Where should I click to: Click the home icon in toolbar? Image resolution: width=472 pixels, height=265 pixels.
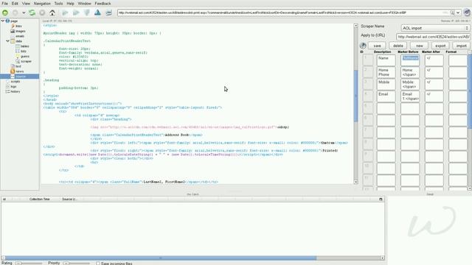[52, 13]
